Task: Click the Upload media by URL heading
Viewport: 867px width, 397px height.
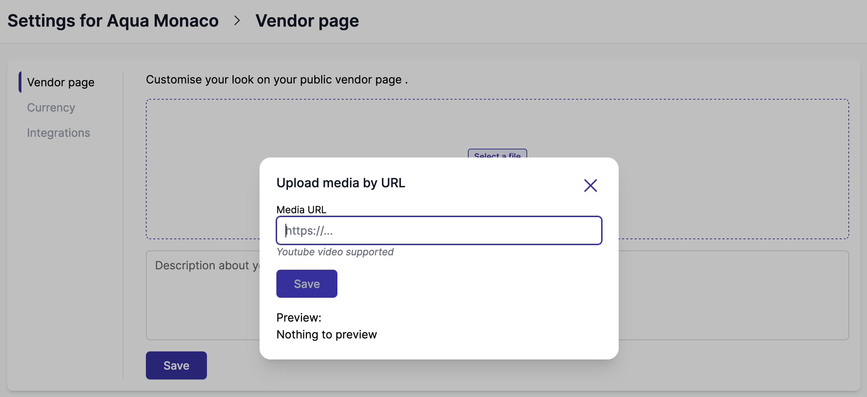Action: click(341, 183)
